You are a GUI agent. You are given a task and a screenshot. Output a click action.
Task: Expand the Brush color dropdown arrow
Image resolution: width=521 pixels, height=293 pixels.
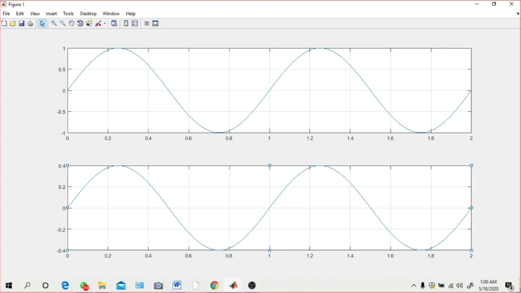(105, 24)
